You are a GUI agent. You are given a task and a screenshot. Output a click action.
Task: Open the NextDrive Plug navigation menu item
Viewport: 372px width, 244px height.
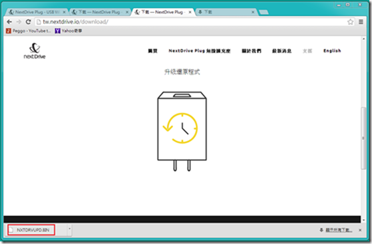point(200,51)
